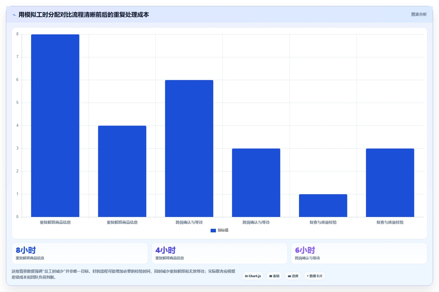Select the 跨岗确认与等待 bar with value 3
Screen dimensions: 439x292
(256, 183)
